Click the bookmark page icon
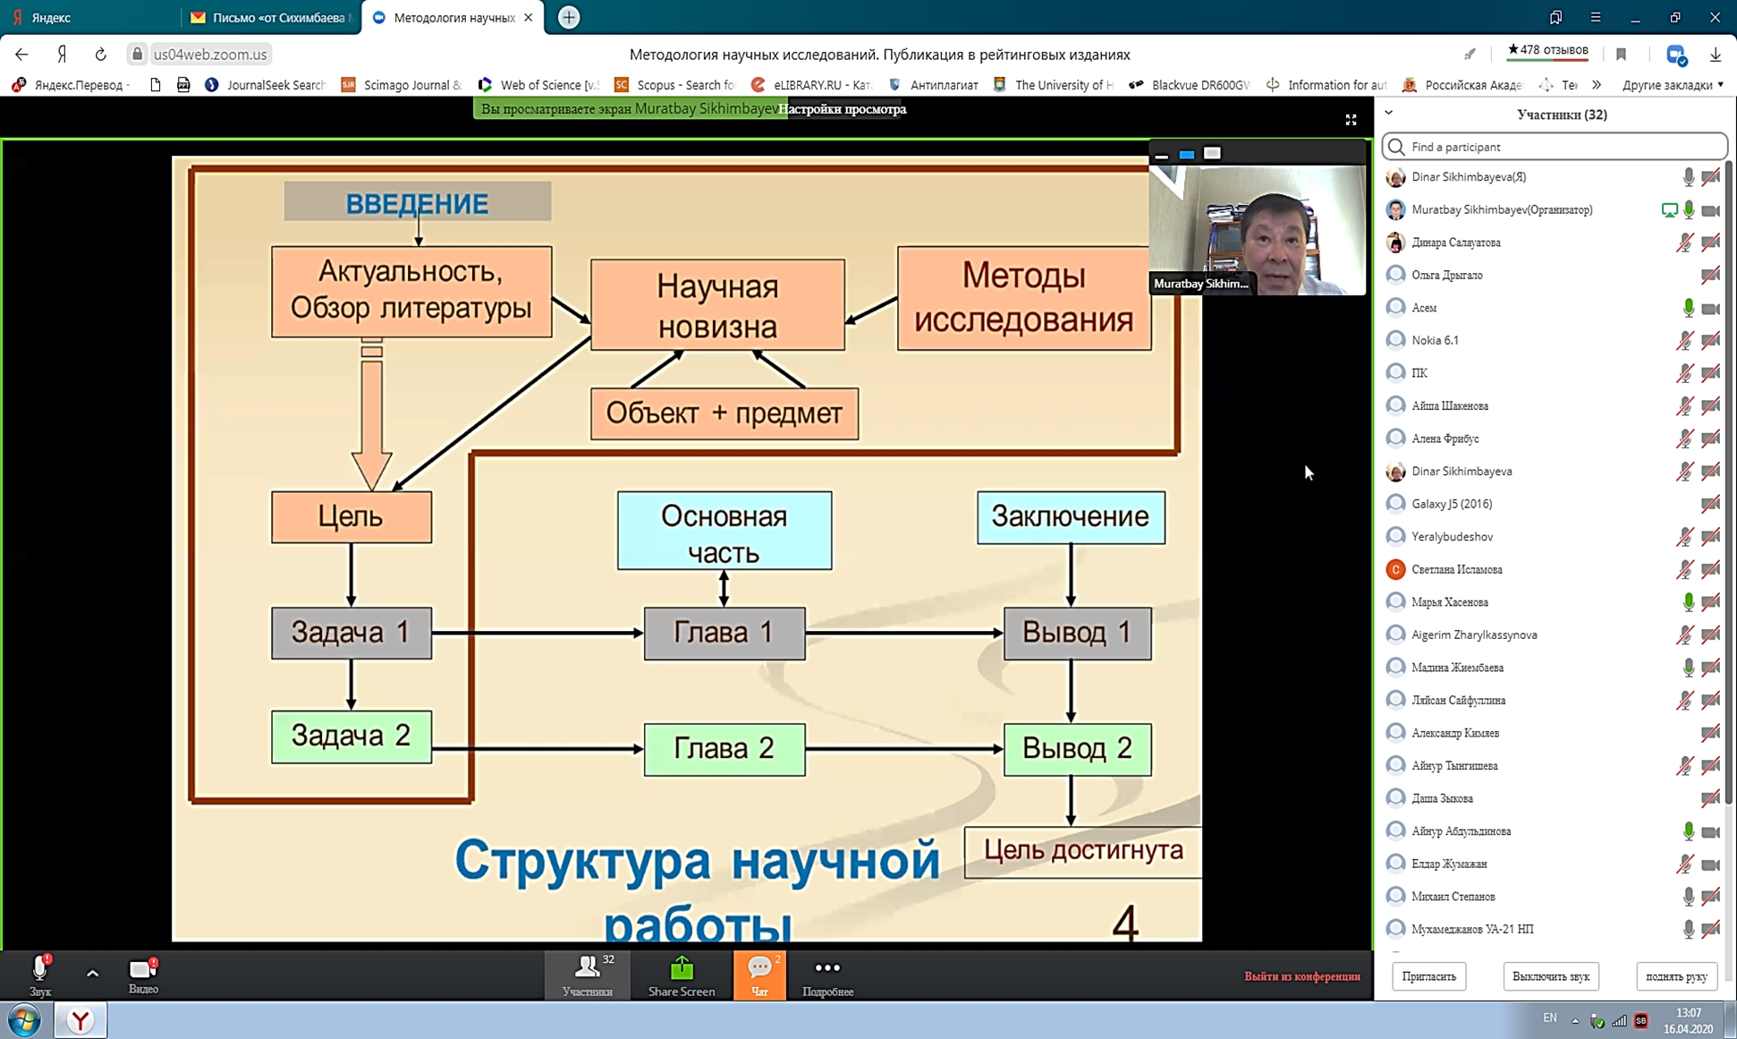This screenshot has height=1039, width=1737. (1621, 55)
